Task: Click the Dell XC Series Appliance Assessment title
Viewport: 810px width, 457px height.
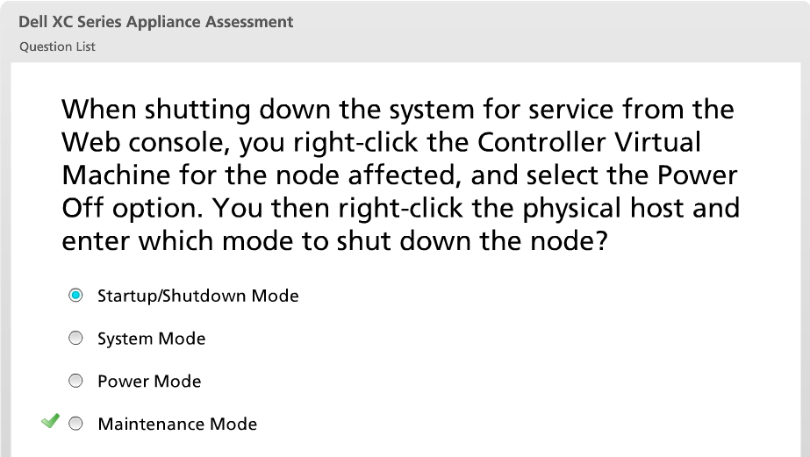Action: [155, 22]
